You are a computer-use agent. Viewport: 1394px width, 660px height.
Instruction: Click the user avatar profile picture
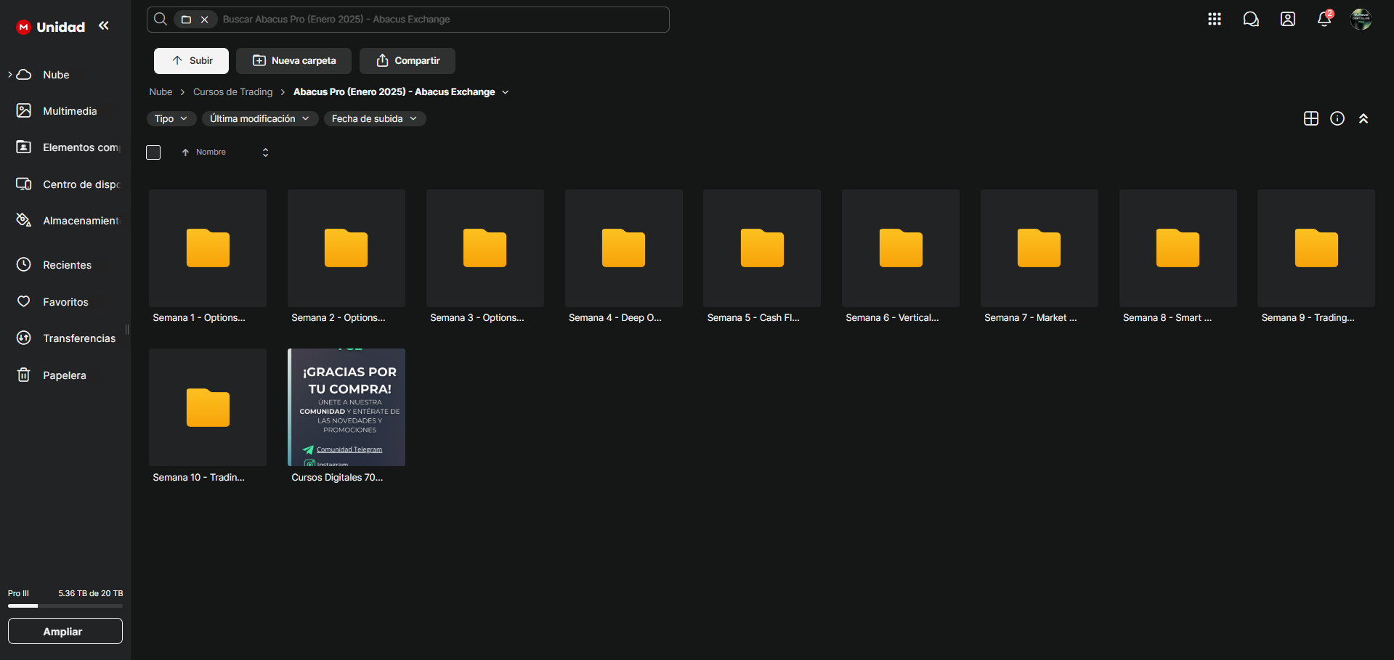pos(1360,20)
